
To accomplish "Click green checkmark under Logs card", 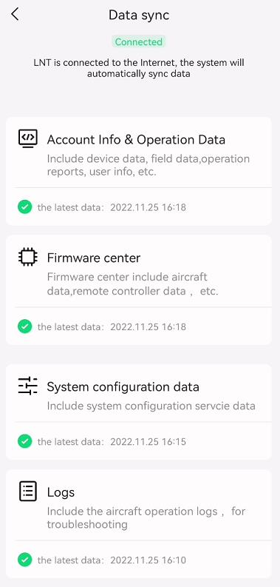I will pyautogui.click(x=24, y=560).
